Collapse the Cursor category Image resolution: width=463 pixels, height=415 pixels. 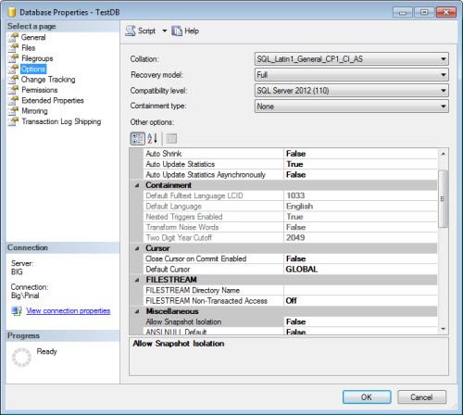[x=137, y=248]
